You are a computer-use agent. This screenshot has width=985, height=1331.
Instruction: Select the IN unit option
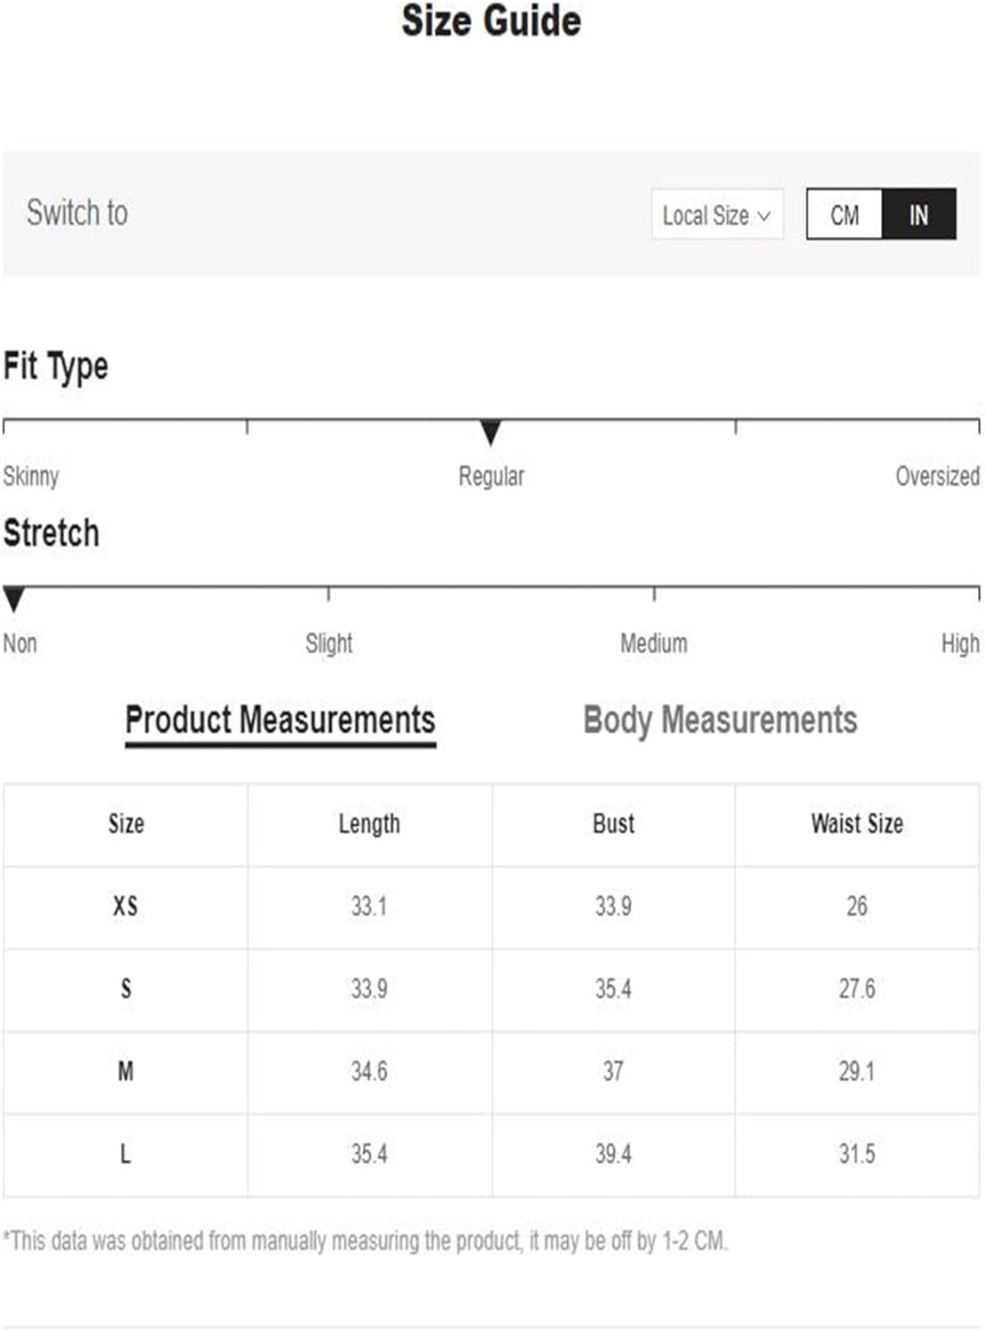[919, 214]
